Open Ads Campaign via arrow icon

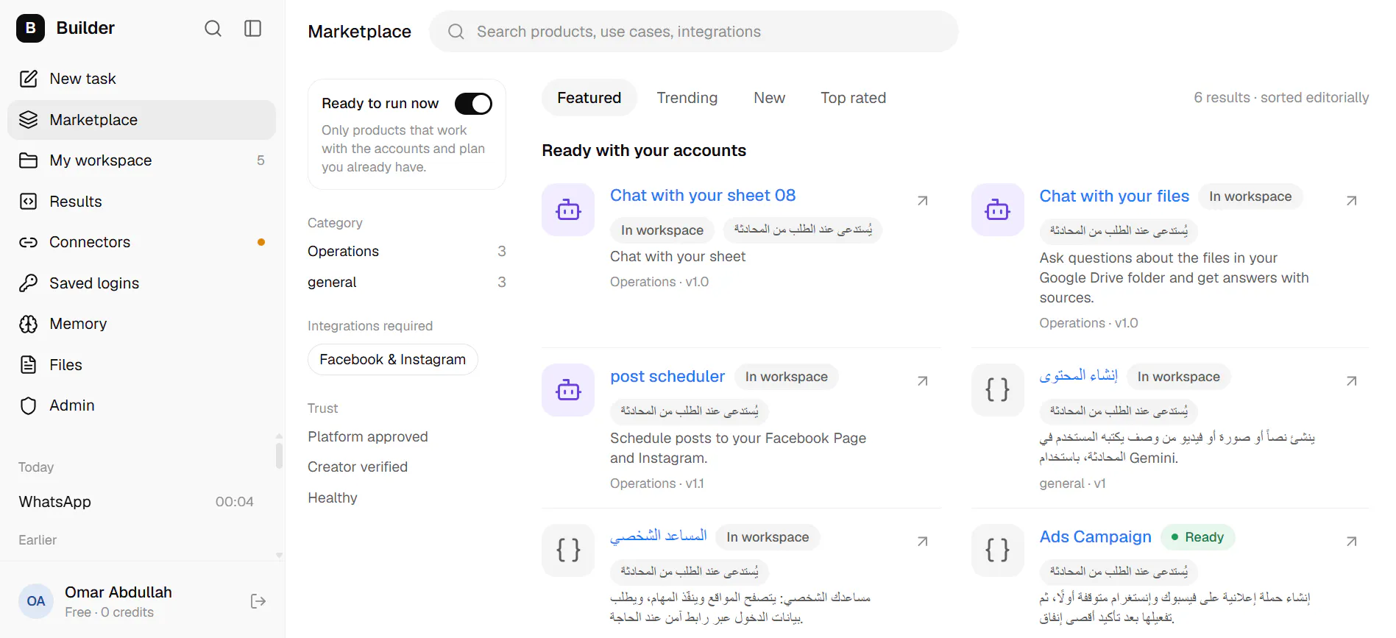coord(1352,542)
